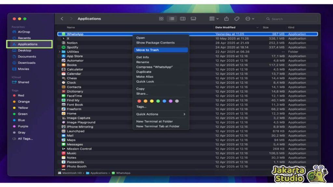Switch to icon grid view
The height and width of the screenshot is (187, 333).
point(161,19)
